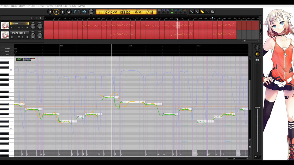Open the トランスポート(P) menu
294x165 pixels.
click(61, 6)
